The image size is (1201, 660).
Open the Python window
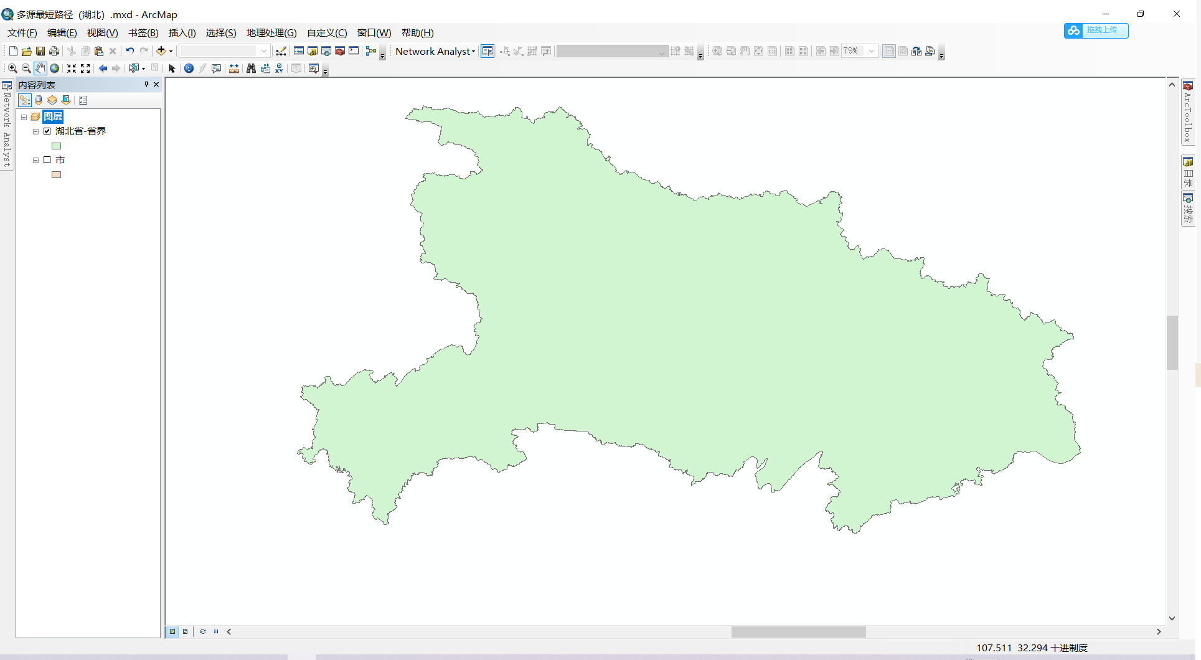pyautogui.click(x=354, y=51)
